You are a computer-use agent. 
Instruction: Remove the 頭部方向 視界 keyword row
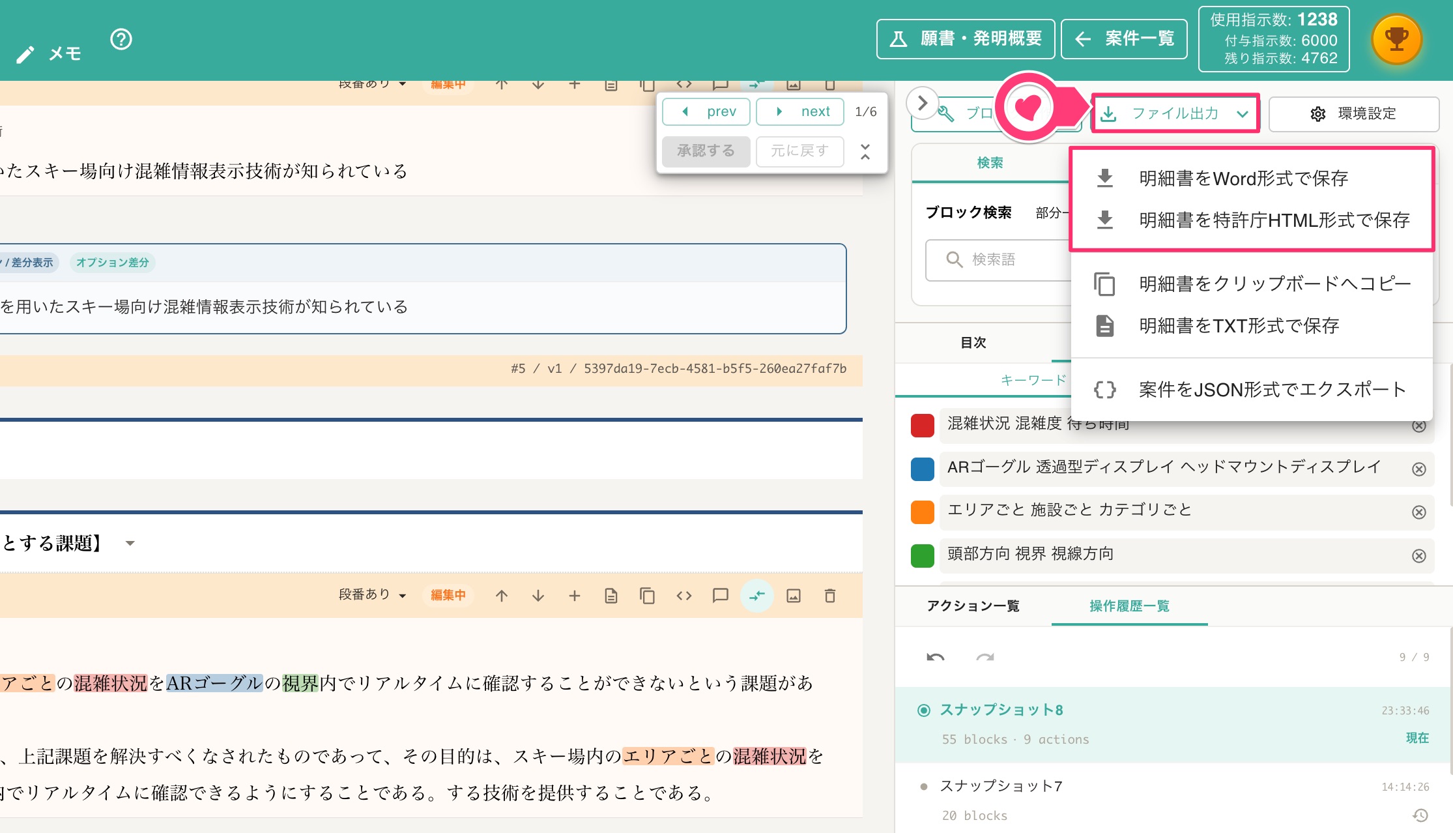click(x=1419, y=556)
